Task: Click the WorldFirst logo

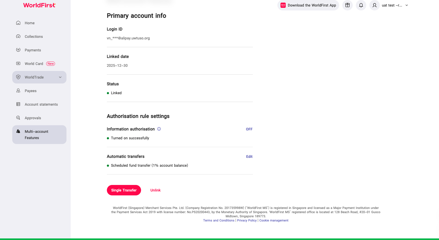Action: tap(39, 5)
